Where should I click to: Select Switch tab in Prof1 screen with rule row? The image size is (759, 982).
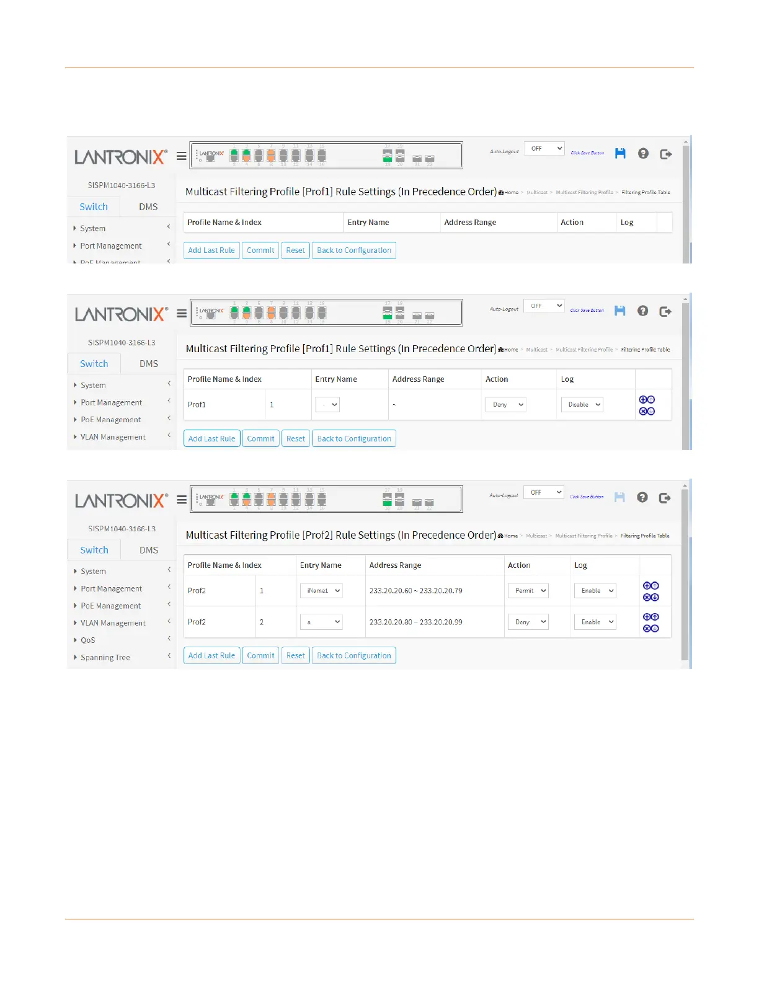[x=94, y=363]
